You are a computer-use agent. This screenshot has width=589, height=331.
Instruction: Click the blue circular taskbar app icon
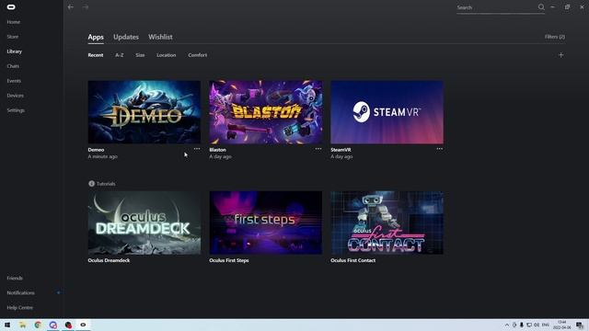coord(53,325)
